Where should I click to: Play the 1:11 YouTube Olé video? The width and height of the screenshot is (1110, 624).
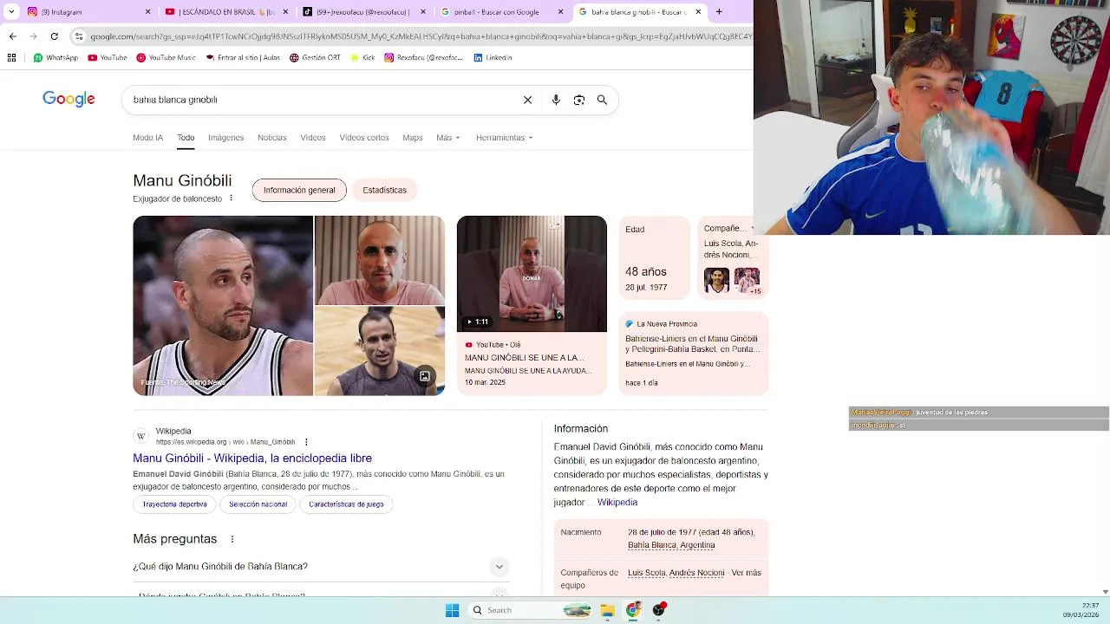[532, 274]
